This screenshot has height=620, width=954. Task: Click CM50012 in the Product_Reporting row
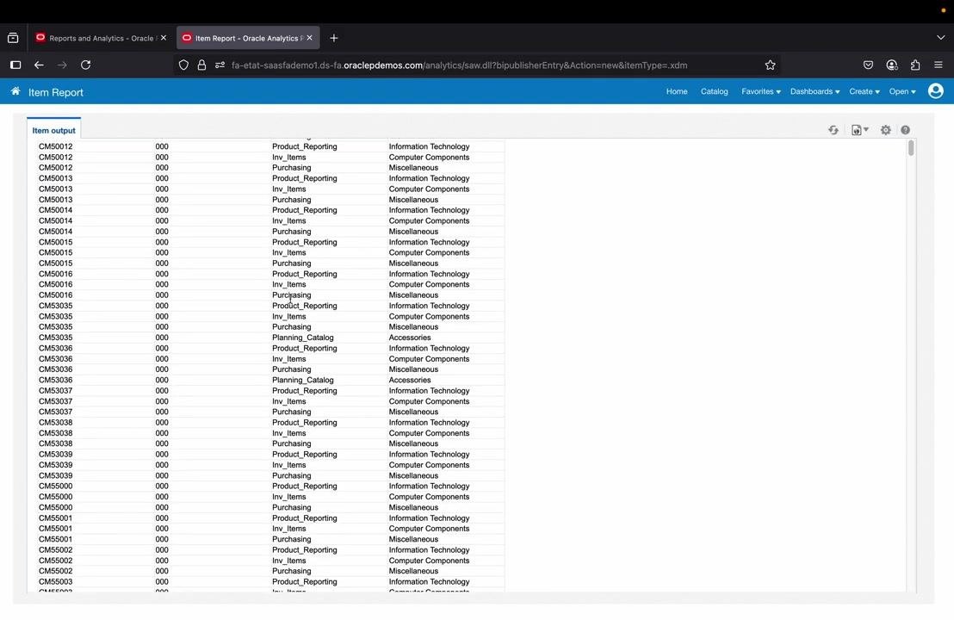pyautogui.click(x=55, y=146)
